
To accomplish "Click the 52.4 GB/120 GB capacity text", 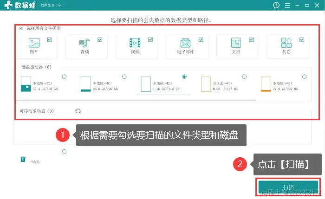I will pos(45,89).
